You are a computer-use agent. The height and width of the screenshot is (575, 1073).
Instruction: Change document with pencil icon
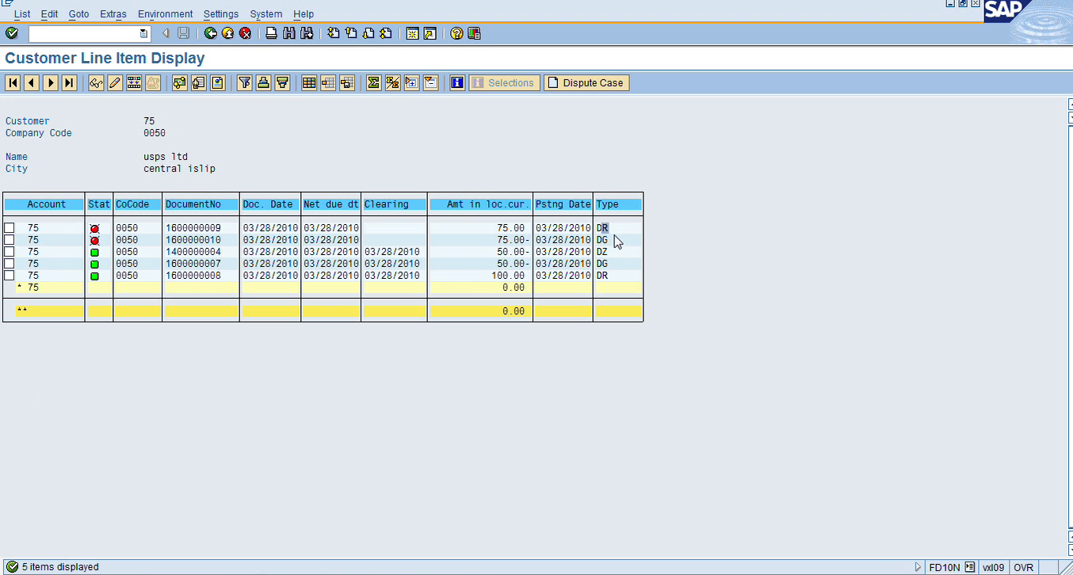click(115, 82)
